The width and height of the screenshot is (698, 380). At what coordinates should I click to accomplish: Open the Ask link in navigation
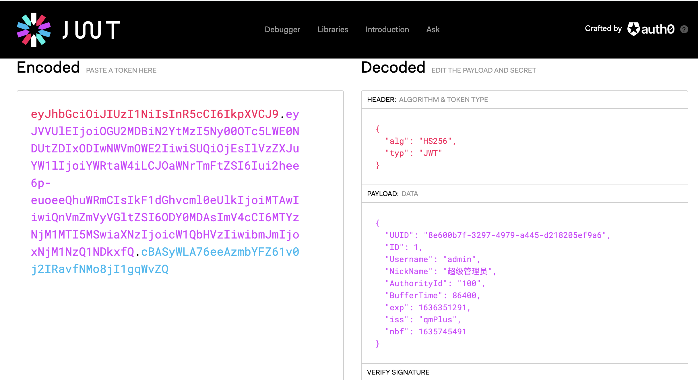pos(433,29)
